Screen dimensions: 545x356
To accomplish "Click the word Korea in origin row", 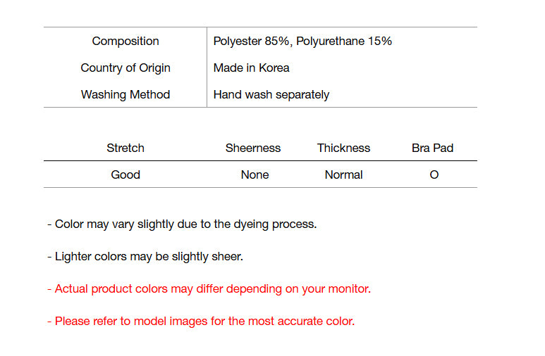I will [x=274, y=68].
